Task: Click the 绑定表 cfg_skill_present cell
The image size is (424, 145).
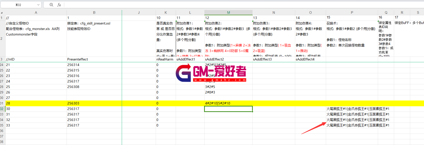Action: tap(94, 38)
